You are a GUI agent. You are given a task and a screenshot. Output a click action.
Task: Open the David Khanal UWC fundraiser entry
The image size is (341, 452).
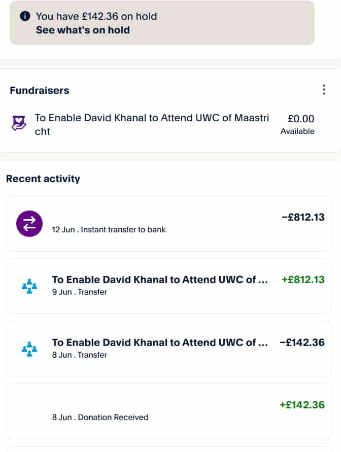[x=151, y=124]
